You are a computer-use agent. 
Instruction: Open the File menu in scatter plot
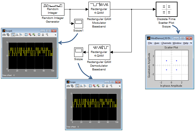150,43
